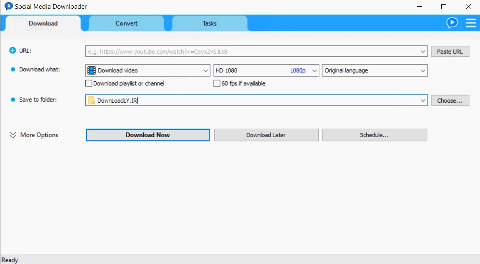Click the 'Download what:' label
The image size is (480, 264).
[x=40, y=70]
